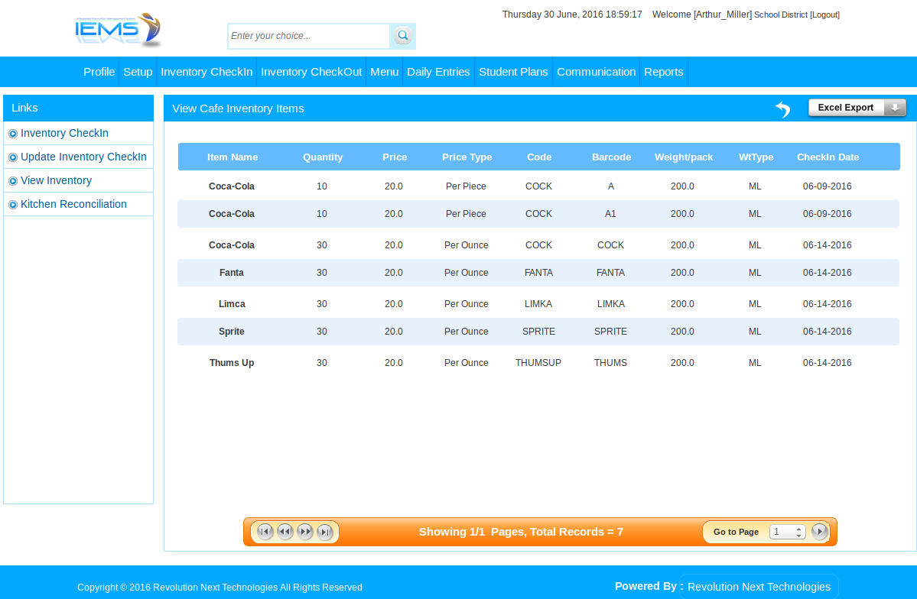The image size is (917, 599).
Task: Go to next page of records
Action: pyautogui.click(x=305, y=532)
